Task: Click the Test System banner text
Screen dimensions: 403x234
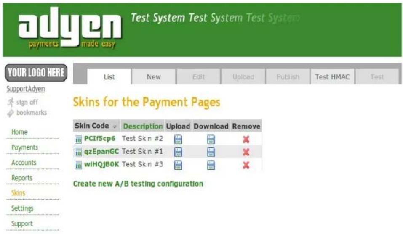Action: point(215,18)
